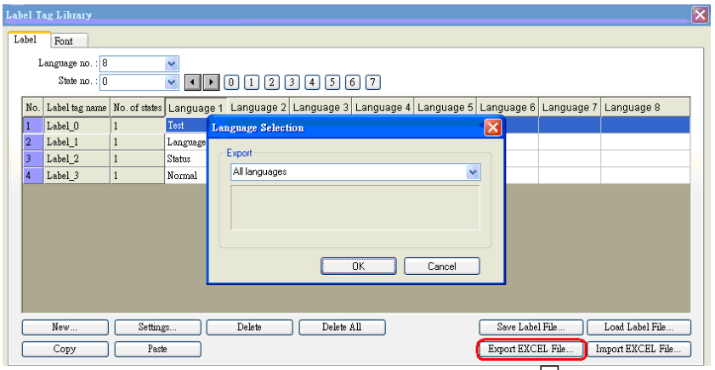
Task: Click Import EXCEL File... button
Action: (x=638, y=349)
